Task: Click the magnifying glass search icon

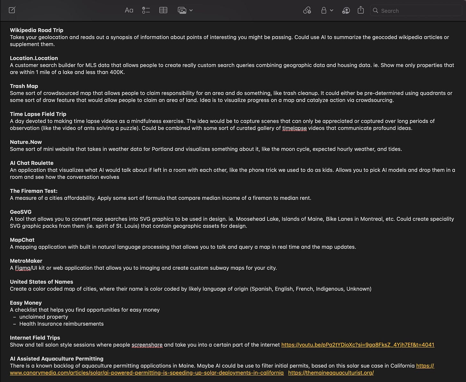Action: [376, 11]
